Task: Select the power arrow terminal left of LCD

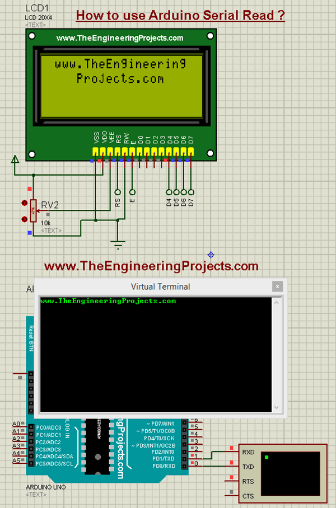Action: tap(15, 160)
